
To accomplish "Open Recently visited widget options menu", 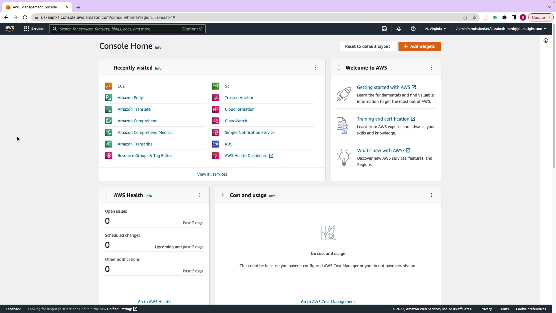I will [316, 68].
